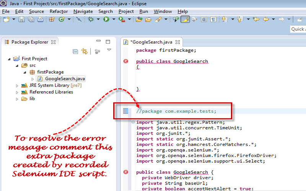Open the File menu

coord(6,11)
